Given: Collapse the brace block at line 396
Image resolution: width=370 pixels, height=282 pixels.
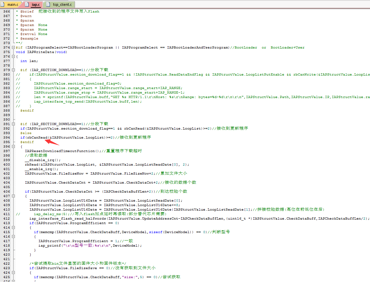Looking at the screenshot, I should (x=14, y=146).
